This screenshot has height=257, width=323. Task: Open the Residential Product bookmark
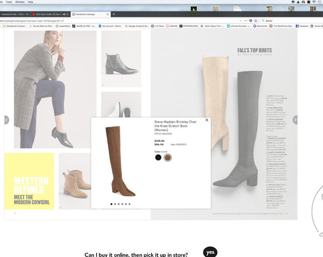(15, 26)
